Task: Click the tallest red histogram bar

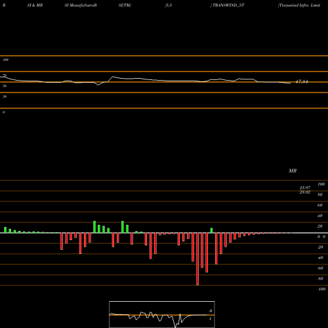Action: 197,259
